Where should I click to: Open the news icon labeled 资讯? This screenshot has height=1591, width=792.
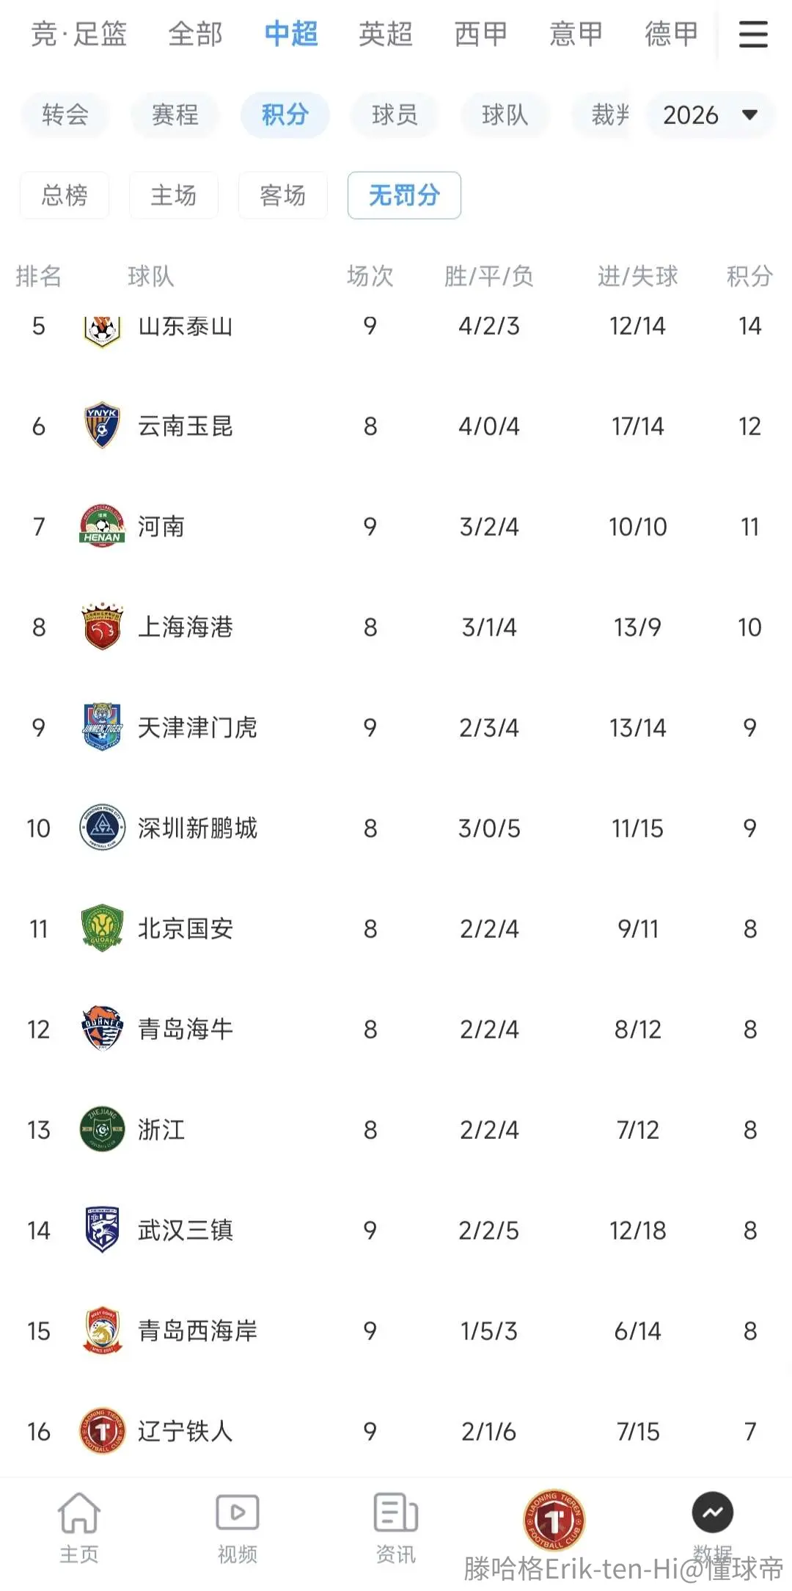(395, 1513)
